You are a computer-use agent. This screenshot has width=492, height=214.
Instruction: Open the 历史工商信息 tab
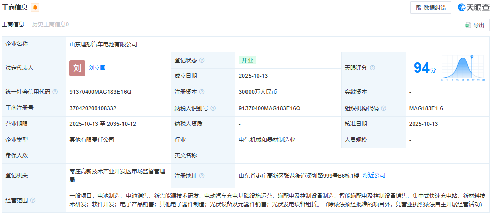(50, 24)
